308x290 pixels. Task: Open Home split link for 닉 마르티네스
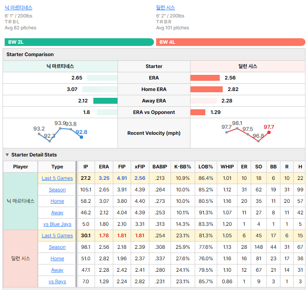click(x=57, y=201)
